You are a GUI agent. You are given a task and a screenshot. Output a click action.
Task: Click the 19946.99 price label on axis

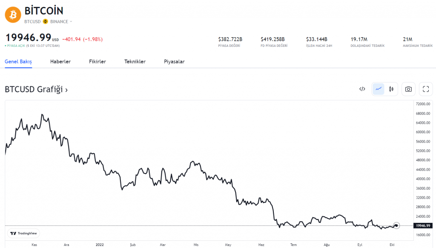click(423, 225)
